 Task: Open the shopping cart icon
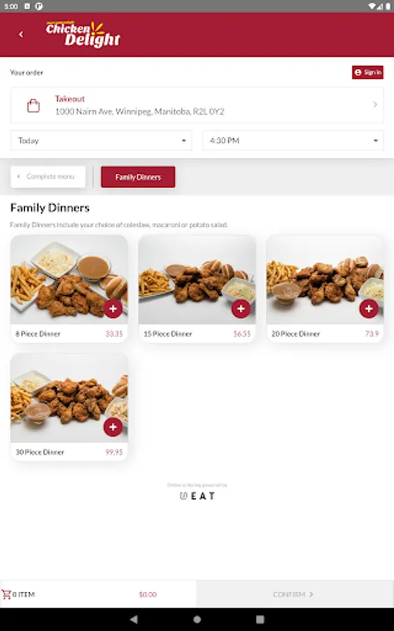pyautogui.click(x=6, y=594)
